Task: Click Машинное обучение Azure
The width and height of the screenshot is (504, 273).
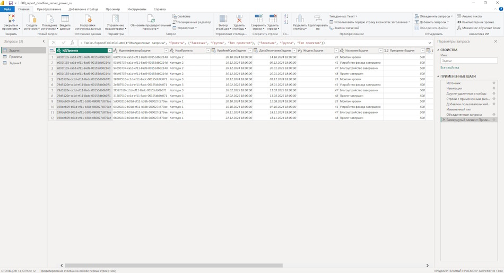Action: click(479, 28)
